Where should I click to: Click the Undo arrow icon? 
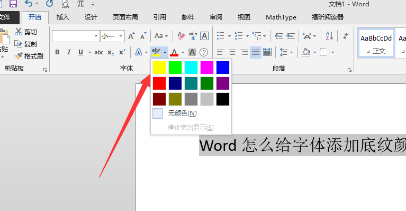29,3
